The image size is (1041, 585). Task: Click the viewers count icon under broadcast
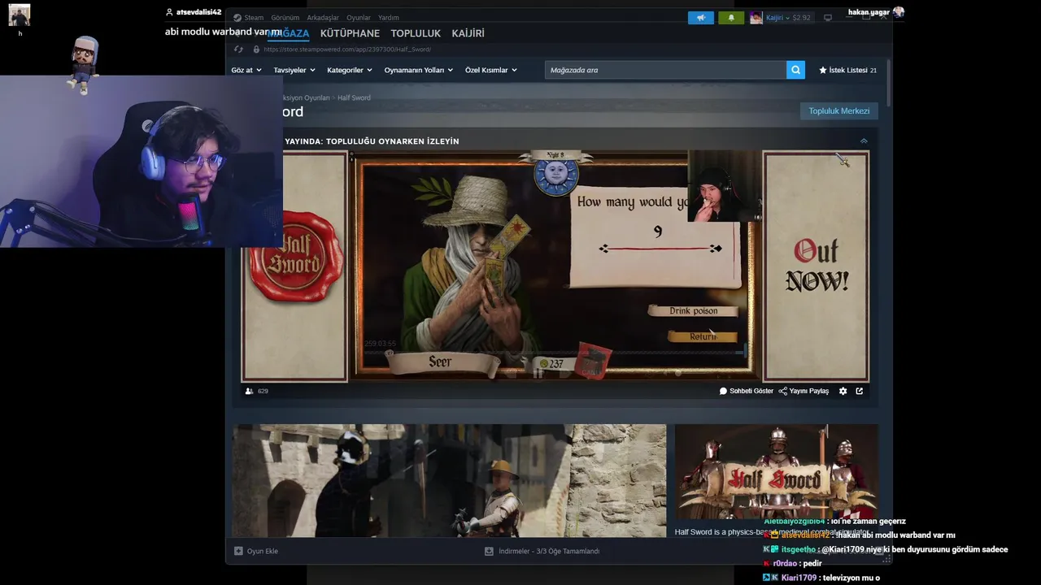click(249, 391)
